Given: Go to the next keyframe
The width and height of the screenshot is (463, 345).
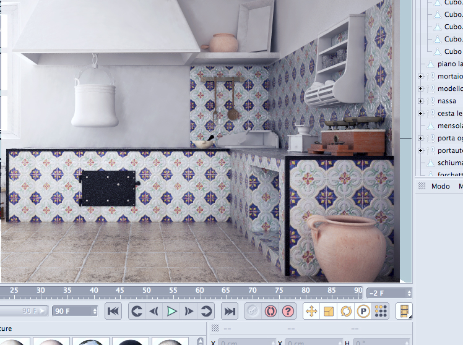Looking at the screenshot, I should click(206, 311).
